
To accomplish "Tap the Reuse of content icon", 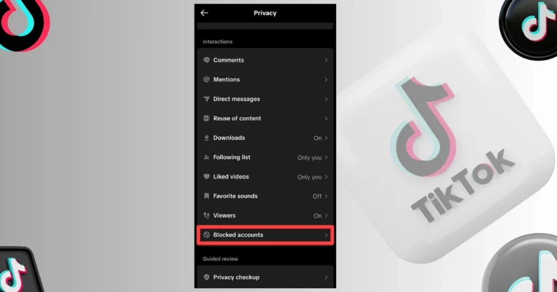I will pos(206,118).
